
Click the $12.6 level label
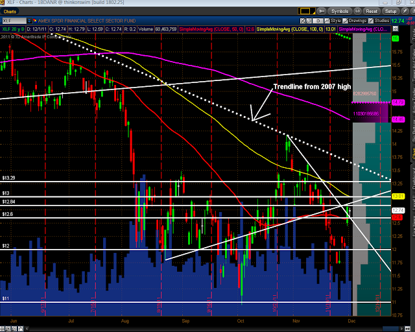(x=7, y=214)
